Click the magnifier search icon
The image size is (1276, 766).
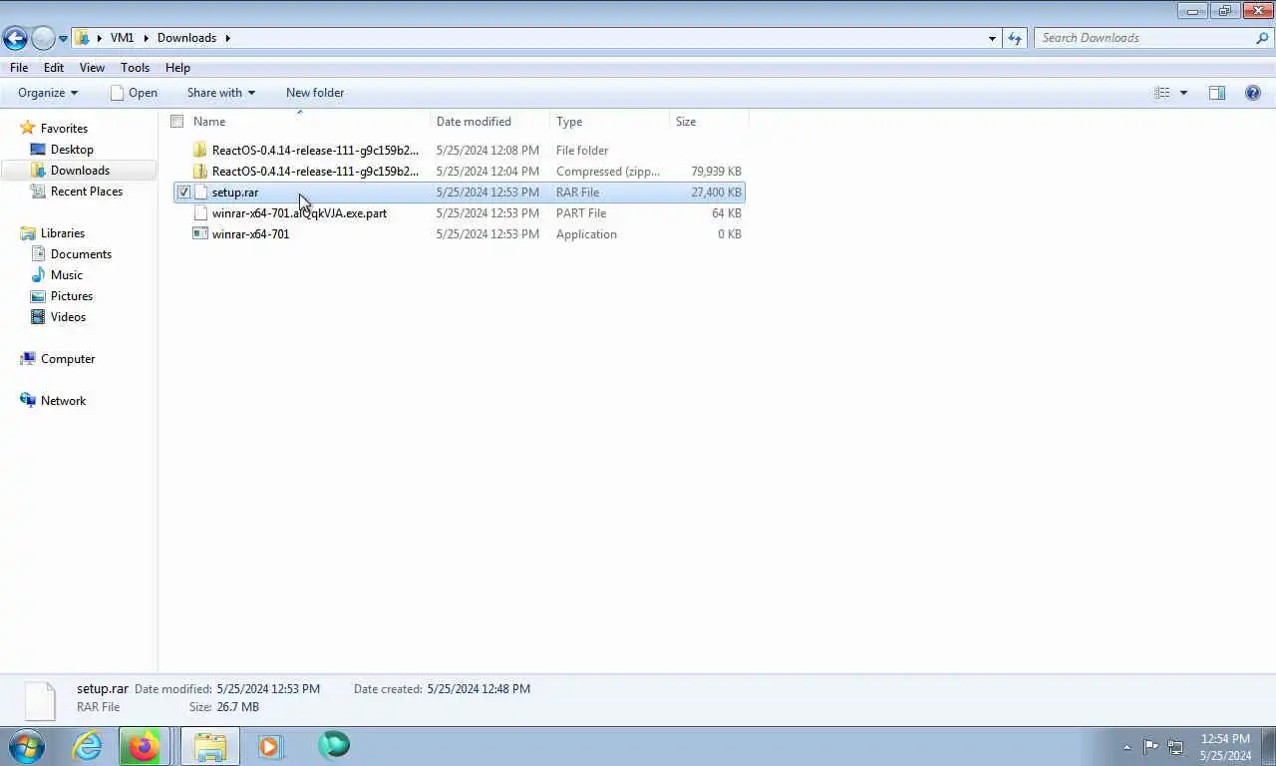pyautogui.click(x=1262, y=38)
